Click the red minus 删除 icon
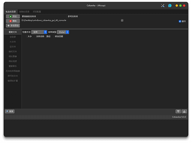 (11, 21)
